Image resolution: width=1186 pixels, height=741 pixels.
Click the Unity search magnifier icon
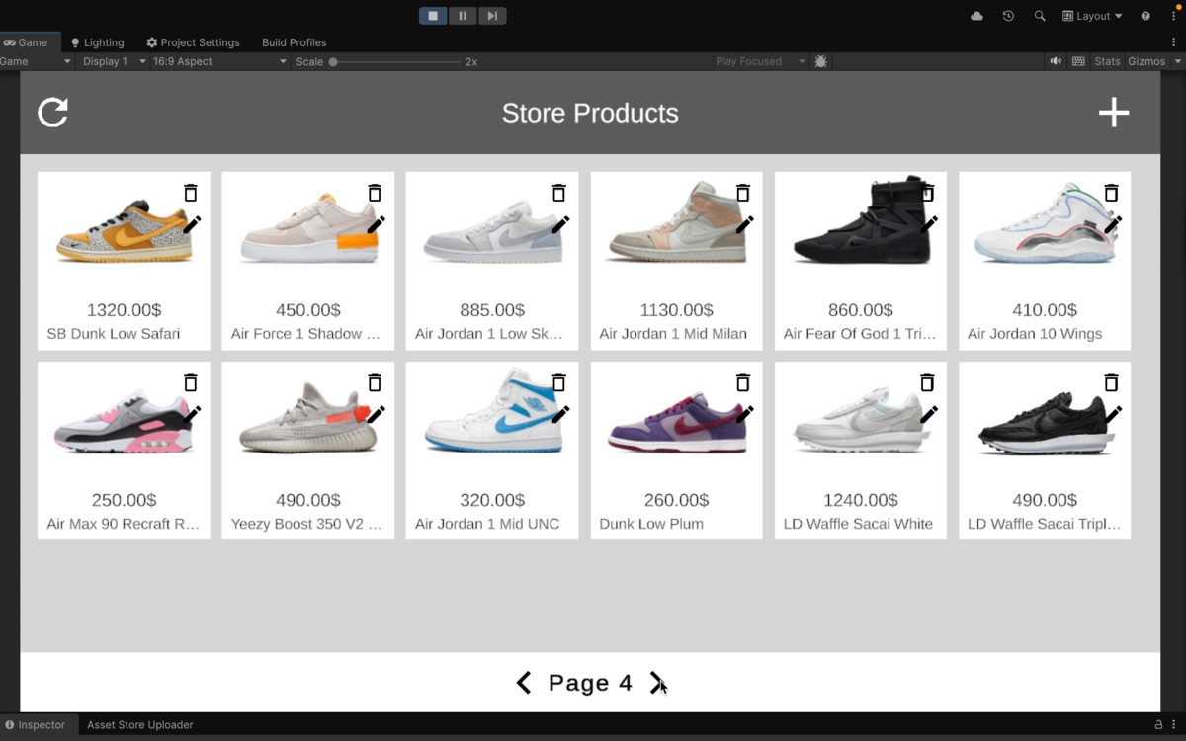pos(1039,16)
